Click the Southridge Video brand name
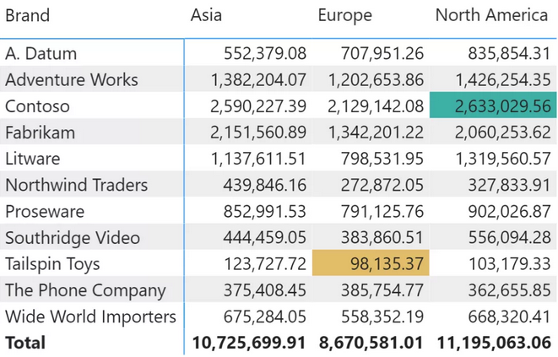558x357 pixels. [x=72, y=238]
